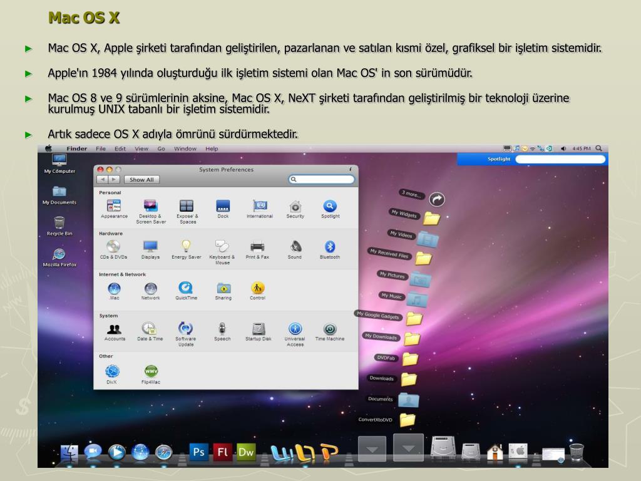The width and height of the screenshot is (641, 481).
Task: Open the File menu
Action: point(101,148)
